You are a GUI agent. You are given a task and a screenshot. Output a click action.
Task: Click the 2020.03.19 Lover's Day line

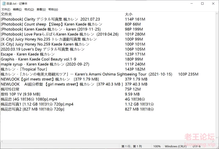[43, 49]
